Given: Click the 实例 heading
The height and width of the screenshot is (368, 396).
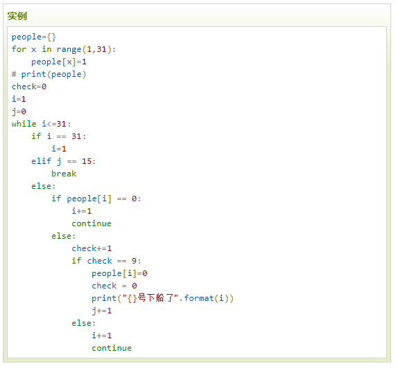Looking at the screenshot, I should pos(17,16).
